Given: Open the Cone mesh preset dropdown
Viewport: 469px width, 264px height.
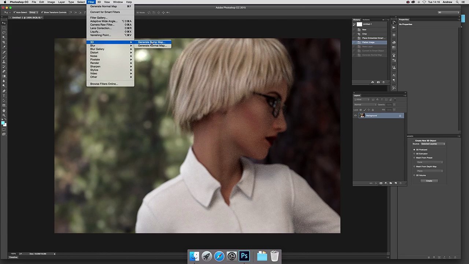Looking at the screenshot, I should (x=430, y=162).
